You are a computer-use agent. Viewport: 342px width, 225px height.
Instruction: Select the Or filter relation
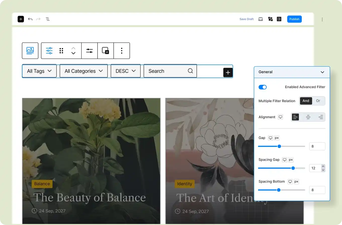[318, 101]
